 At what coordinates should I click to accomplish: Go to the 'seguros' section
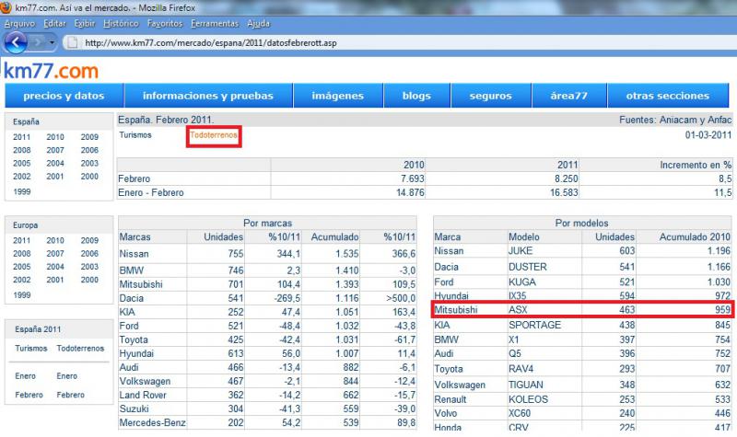[491, 96]
